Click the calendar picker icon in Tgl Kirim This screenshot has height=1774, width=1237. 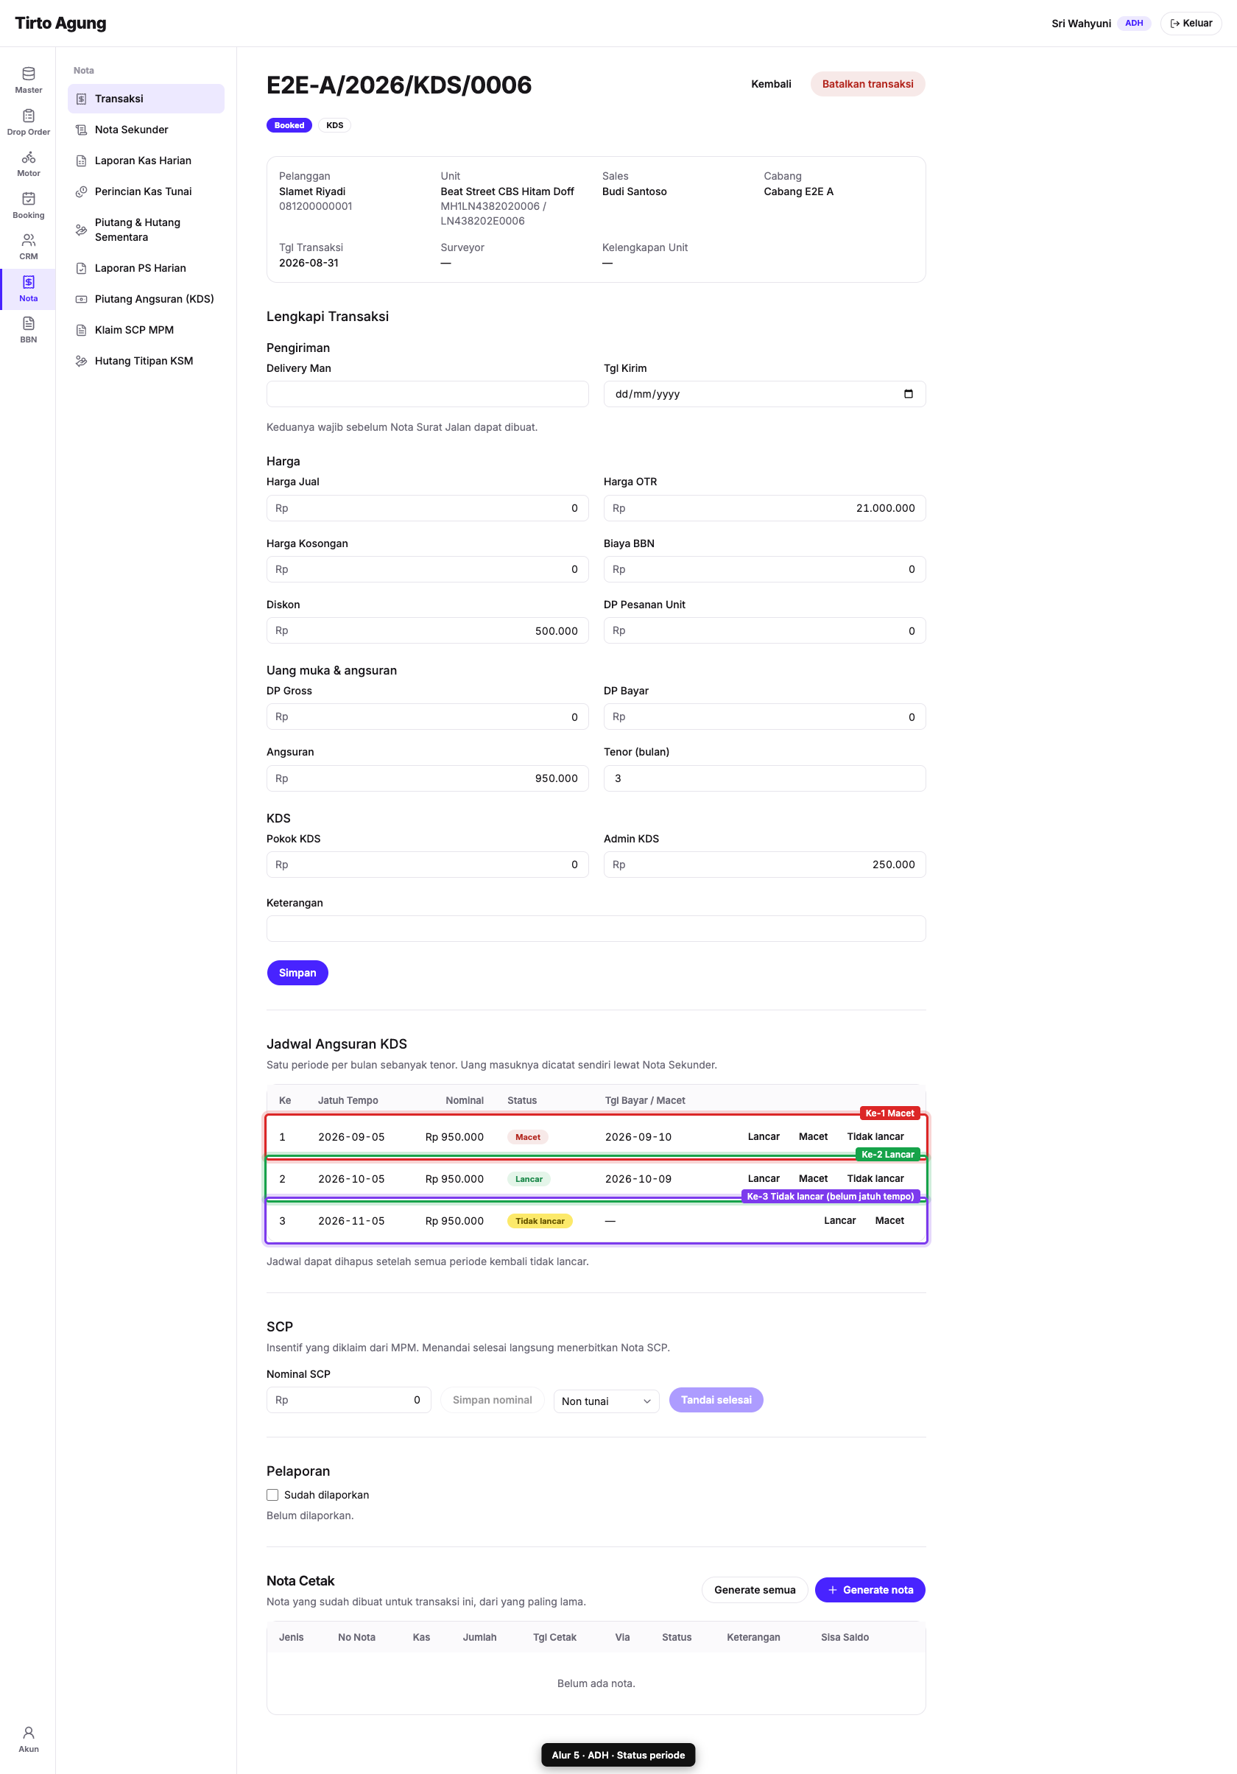point(908,394)
